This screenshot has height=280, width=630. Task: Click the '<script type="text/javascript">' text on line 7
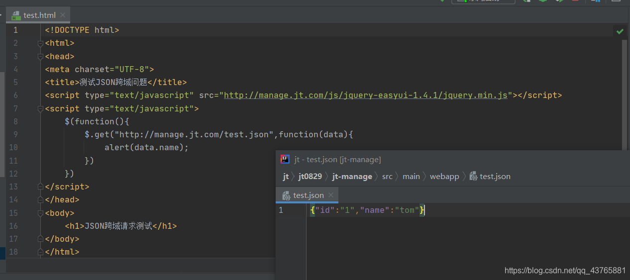[122, 108]
